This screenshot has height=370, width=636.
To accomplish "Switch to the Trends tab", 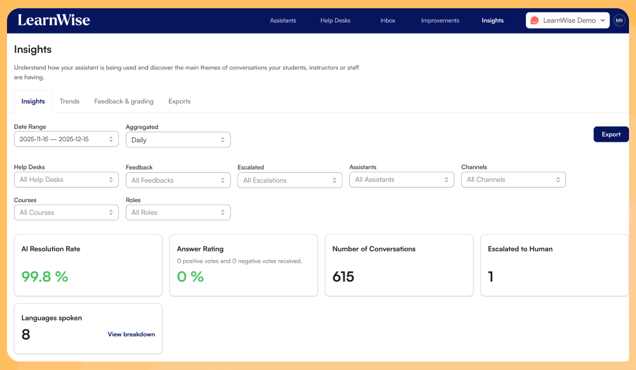I will coord(69,101).
